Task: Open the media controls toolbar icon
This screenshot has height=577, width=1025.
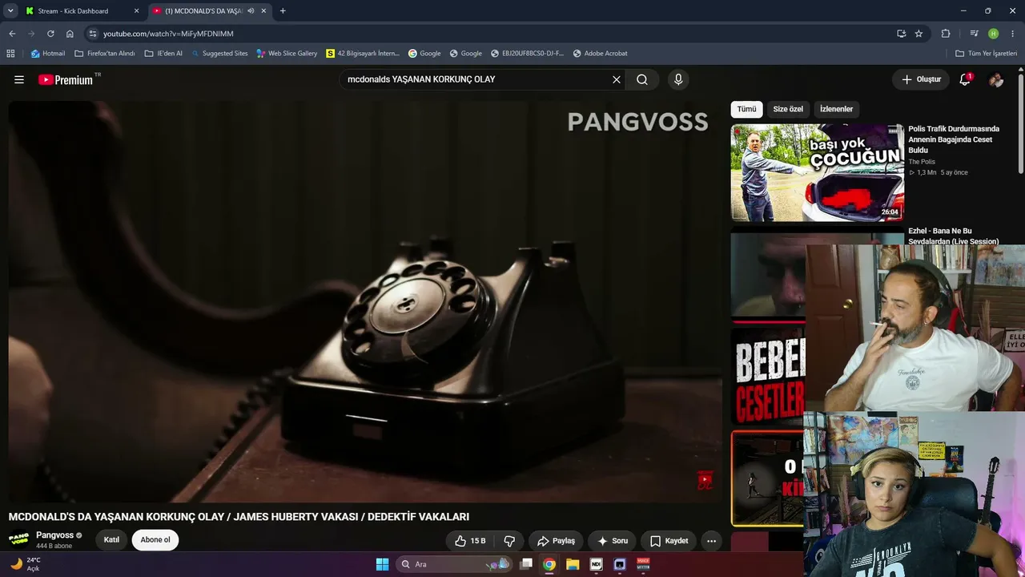Action: (x=975, y=34)
